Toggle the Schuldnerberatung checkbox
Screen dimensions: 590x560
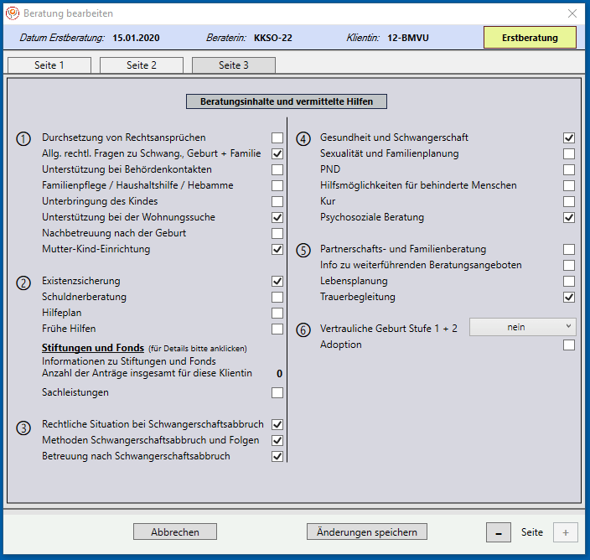click(277, 298)
